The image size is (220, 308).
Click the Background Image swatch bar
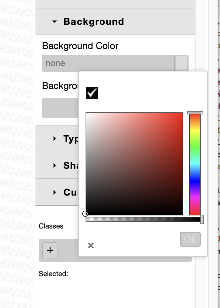(x=60, y=108)
